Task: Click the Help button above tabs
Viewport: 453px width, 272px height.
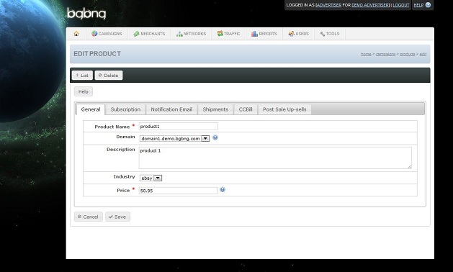Action: click(84, 91)
